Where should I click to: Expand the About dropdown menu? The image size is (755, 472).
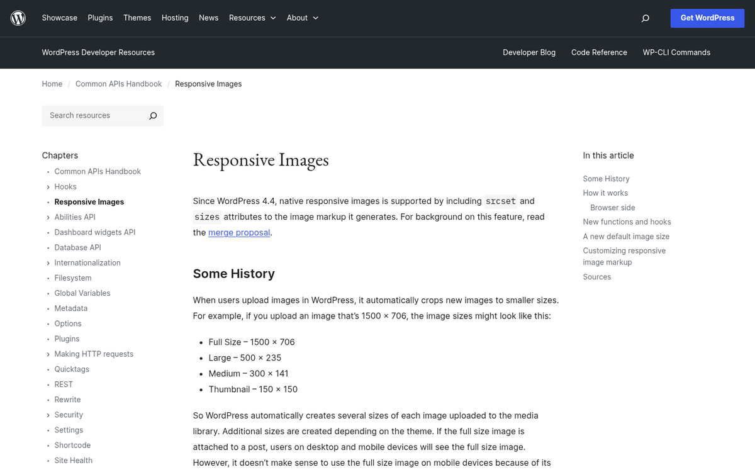click(x=302, y=18)
